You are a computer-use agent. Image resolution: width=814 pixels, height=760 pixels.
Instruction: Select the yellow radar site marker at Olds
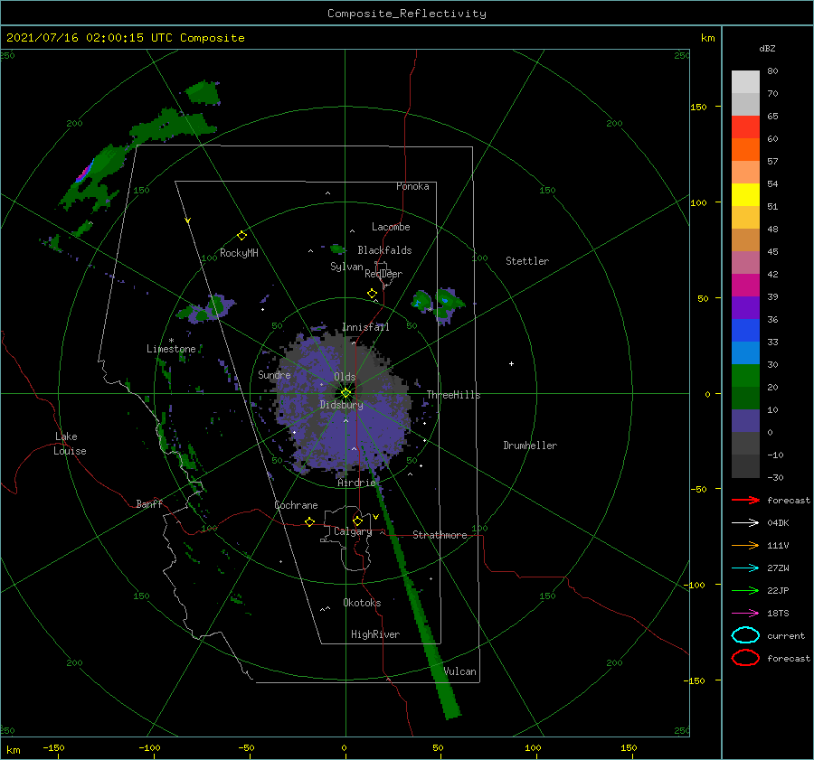(x=345, y=393)
